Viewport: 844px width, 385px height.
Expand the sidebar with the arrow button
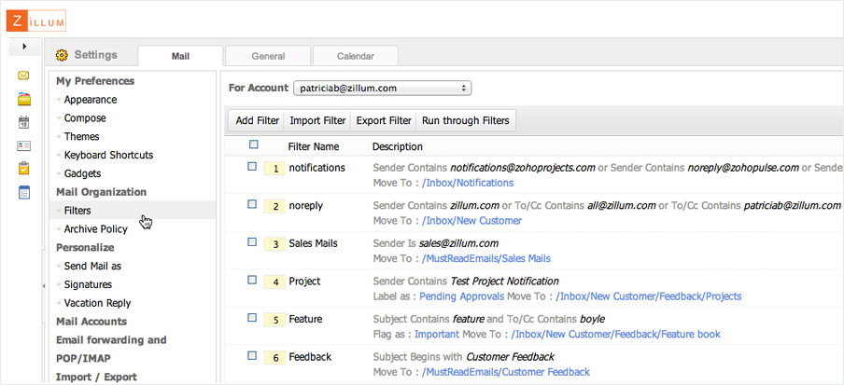[x=23, y=46]
